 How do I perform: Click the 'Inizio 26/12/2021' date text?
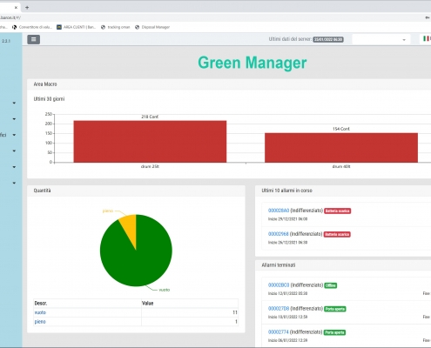point(287,243)
